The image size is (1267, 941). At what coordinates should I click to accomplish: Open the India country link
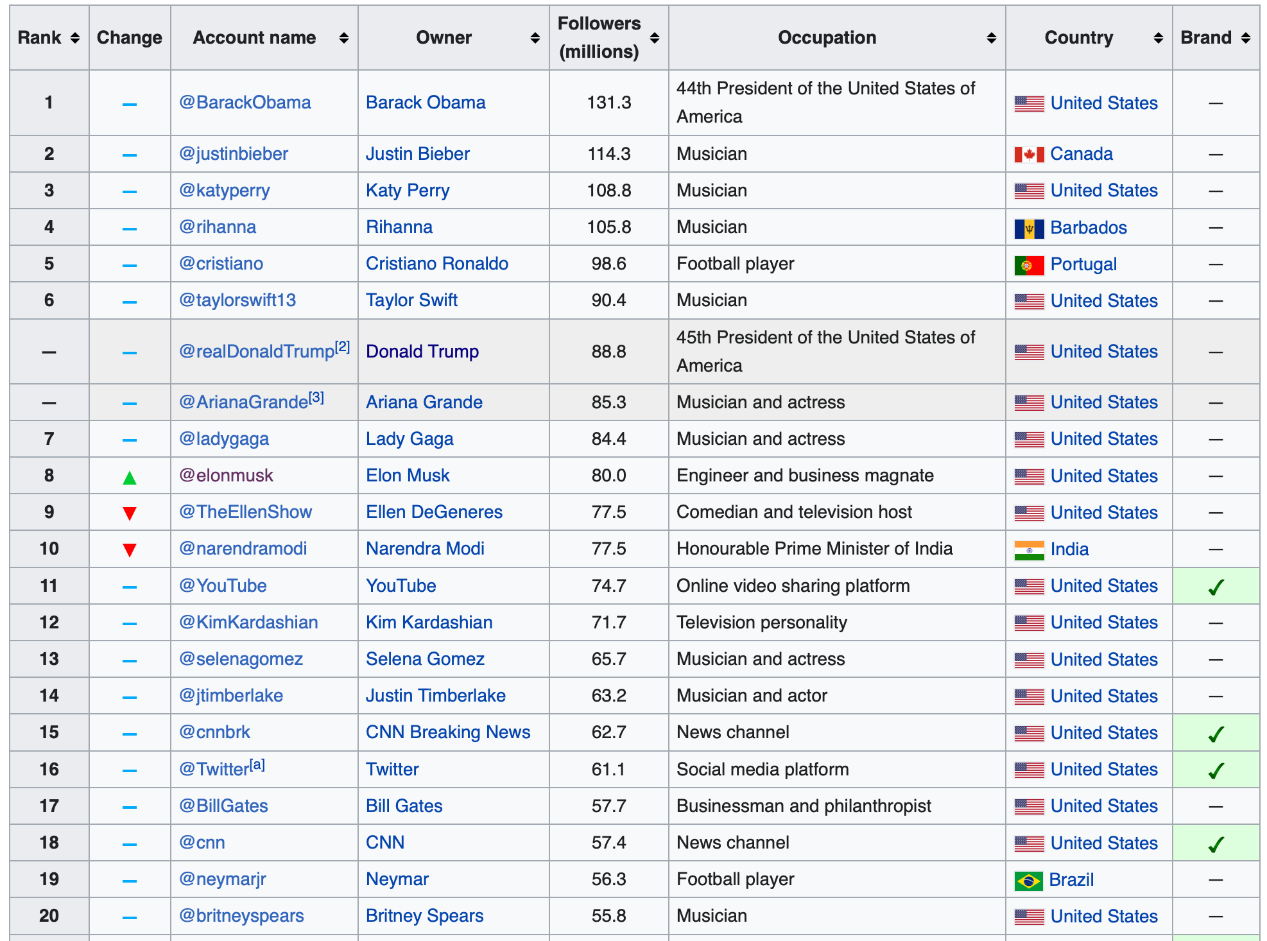tap(1069, 549)
